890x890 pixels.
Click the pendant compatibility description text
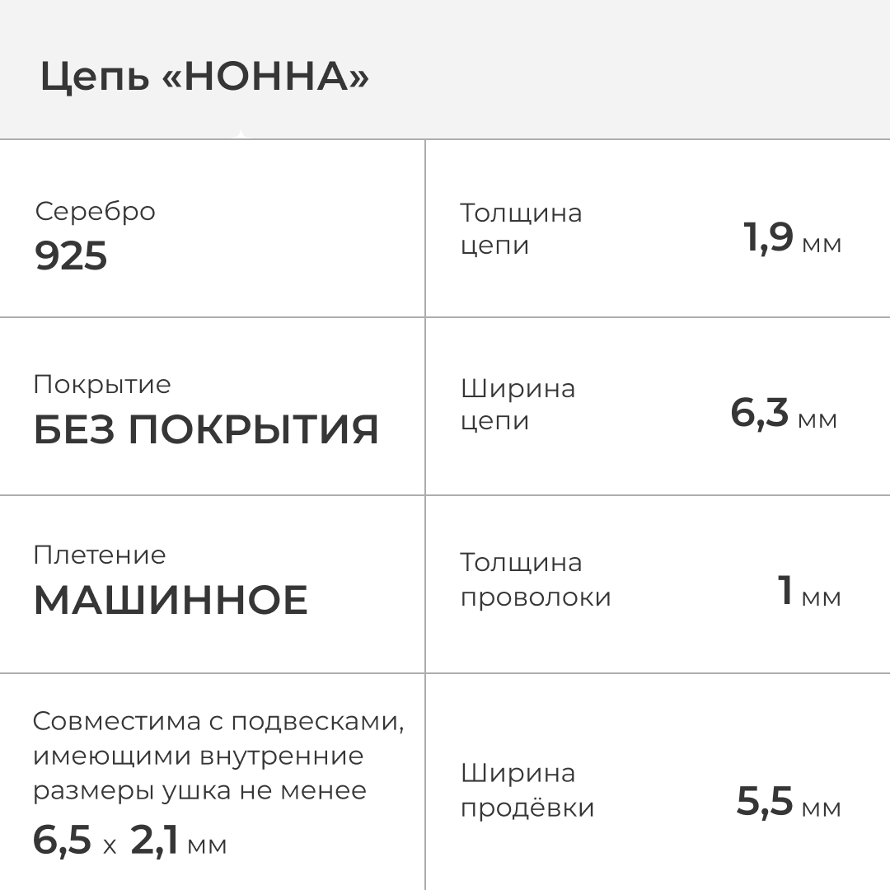[x=218, y=756]
